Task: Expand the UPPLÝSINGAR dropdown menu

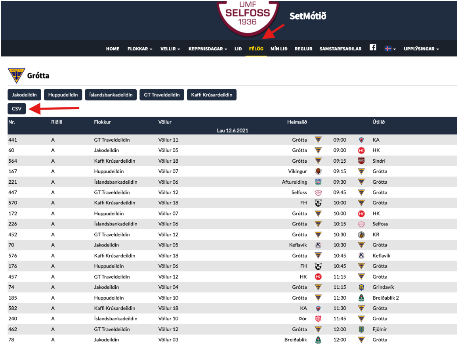Action: [422, 49]
